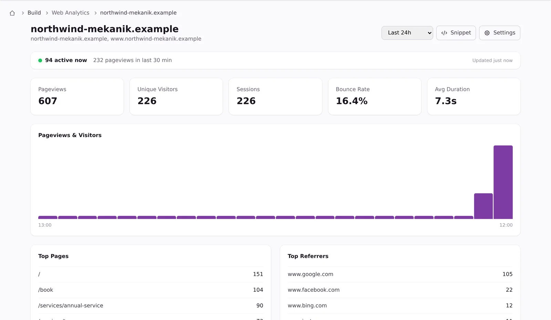The image size is (551, 320).
Task: Click the second-tallest chart bar
Action: pos(483,206)
